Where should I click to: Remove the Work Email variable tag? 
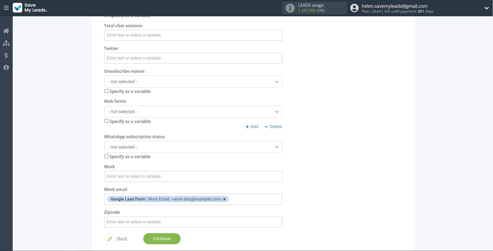[x=224, y=199]
